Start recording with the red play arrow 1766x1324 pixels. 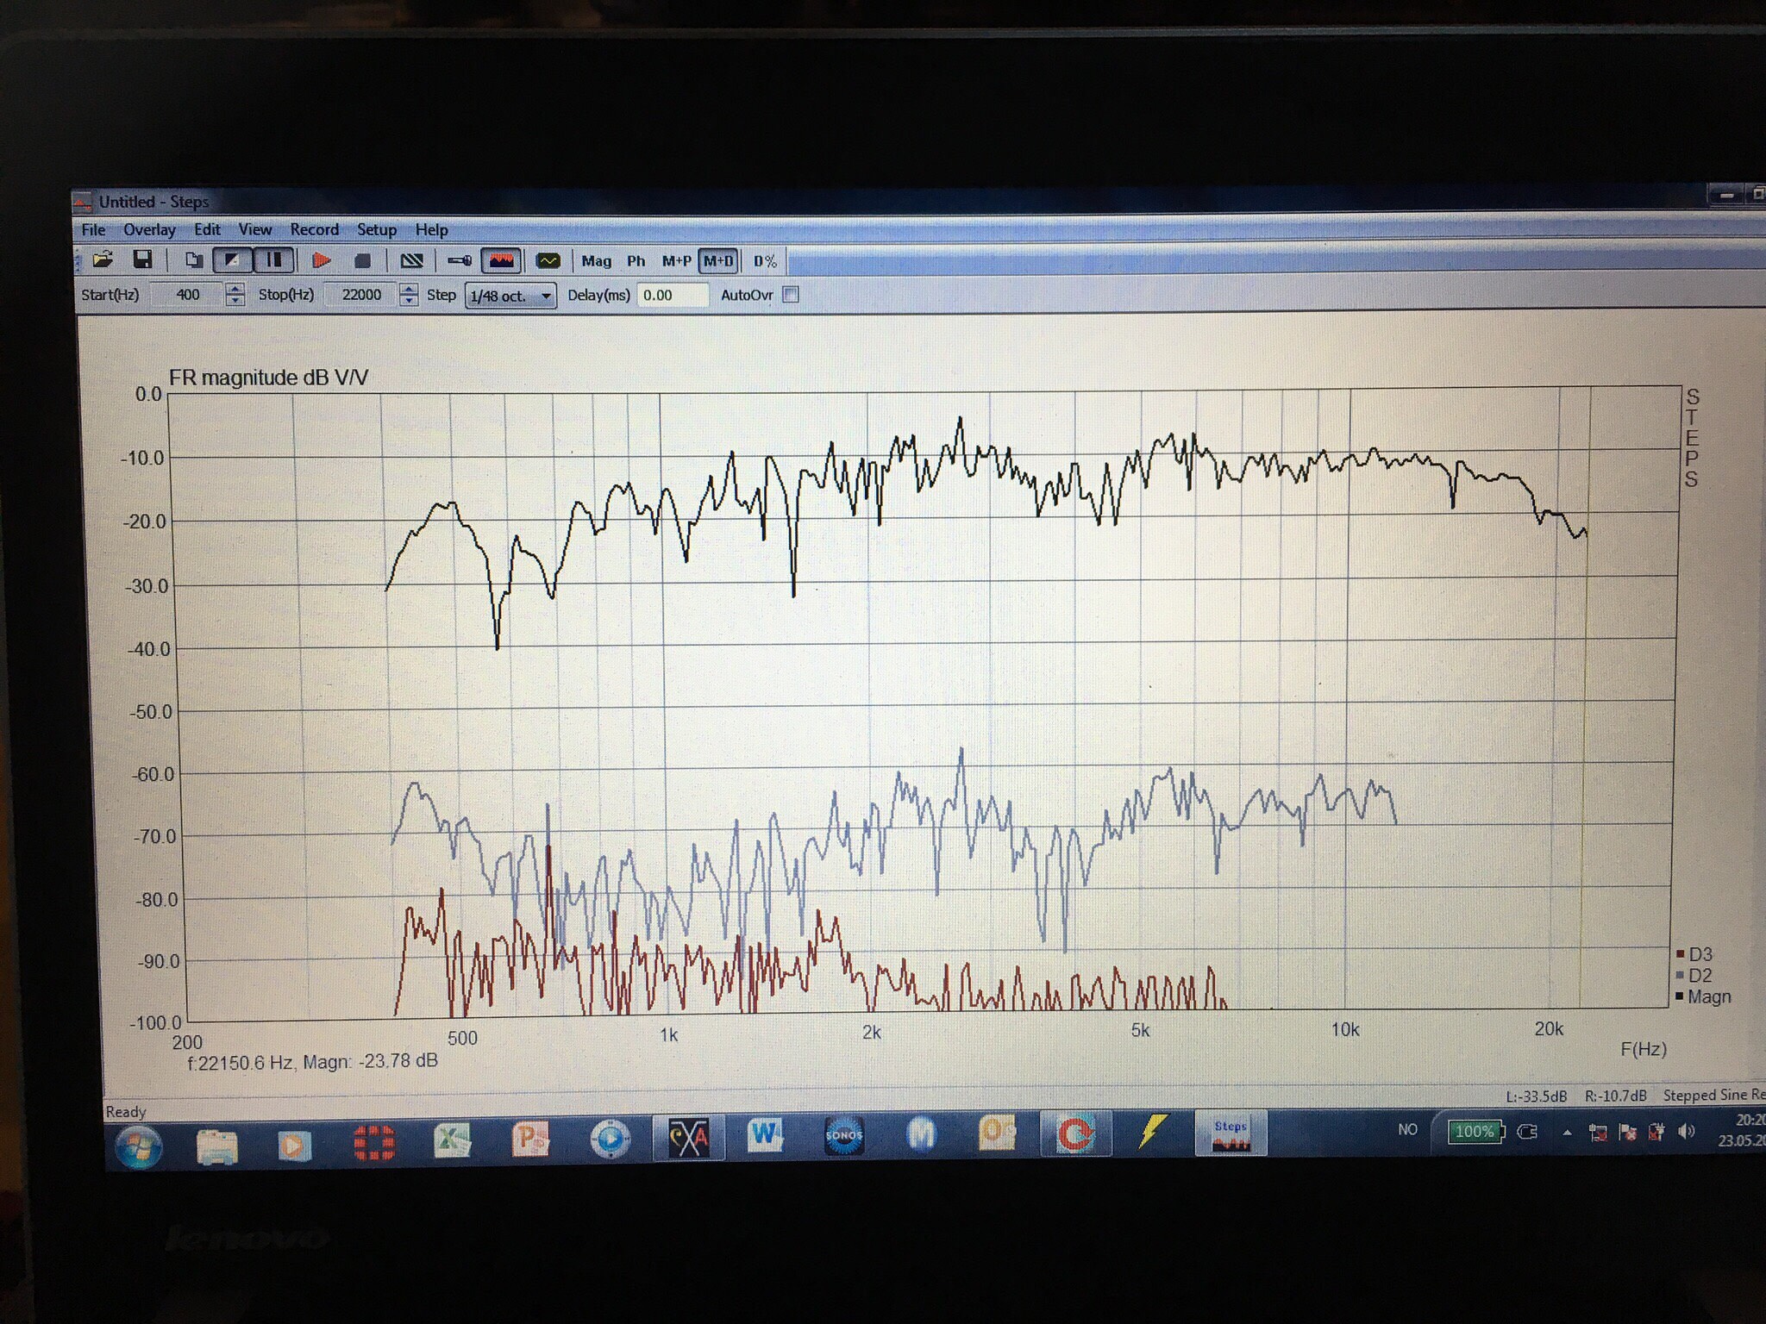tap(322, 260)
